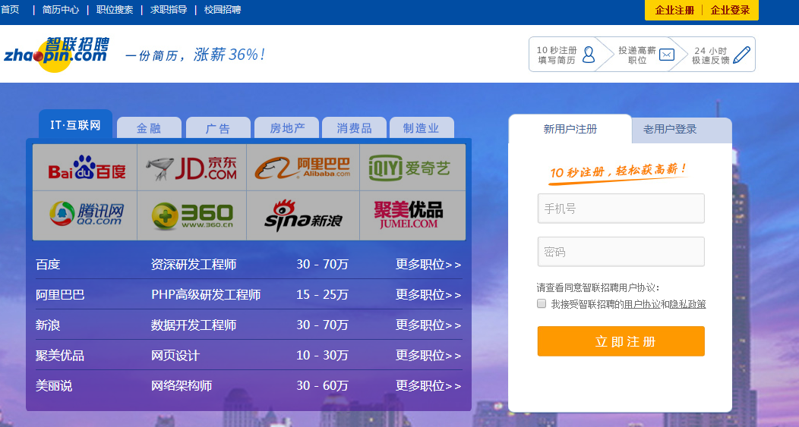This screenshot has height=427, width=799.
Task: Click the 网络架构师 job title
Action: pyautogui.click(x=182, y=386)
